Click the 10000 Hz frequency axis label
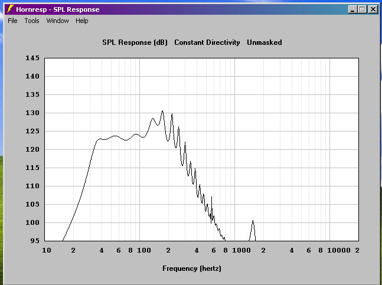This screenshot has width=382, height=285. click(339, 250)
